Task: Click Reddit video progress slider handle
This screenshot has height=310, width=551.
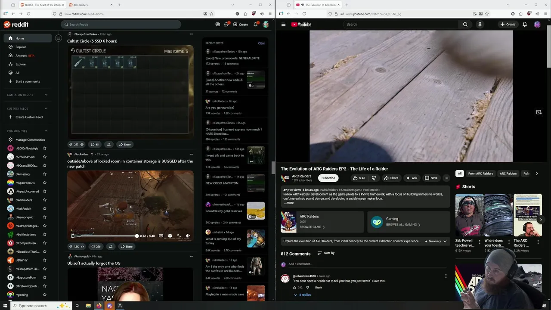Action: [137, 236]
